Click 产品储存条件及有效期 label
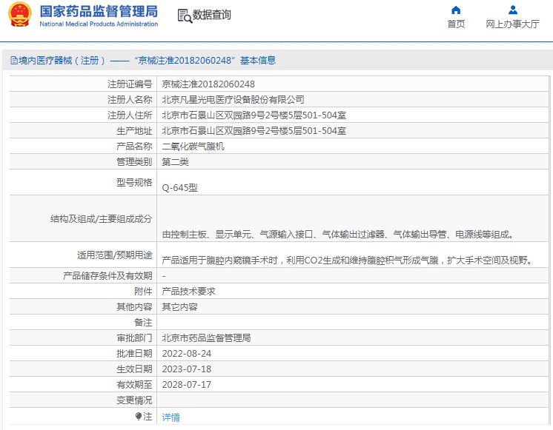The width and height of the screenshot is (553, 430). 107,276
